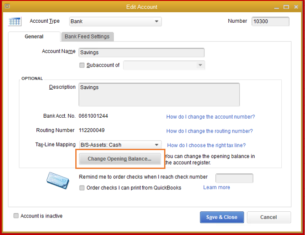Open the Account Type dropdown
The height and width of the screenshot is (235, 305).
click(x=157, y=21)
